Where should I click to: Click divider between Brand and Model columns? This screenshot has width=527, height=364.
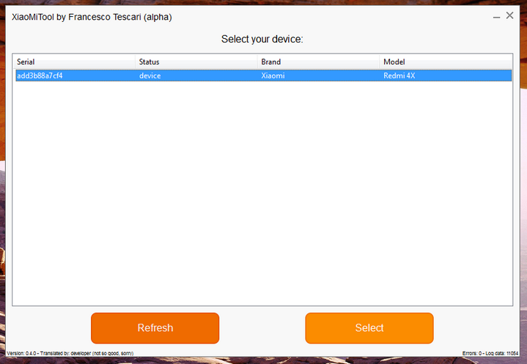pos(380,62)
